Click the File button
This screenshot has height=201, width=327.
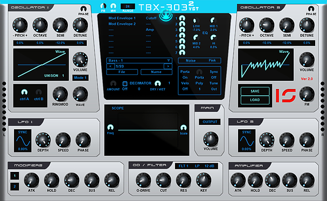click(x=122, y=72)
